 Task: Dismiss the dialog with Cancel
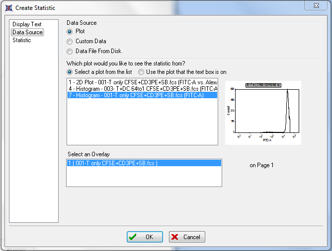187,237
